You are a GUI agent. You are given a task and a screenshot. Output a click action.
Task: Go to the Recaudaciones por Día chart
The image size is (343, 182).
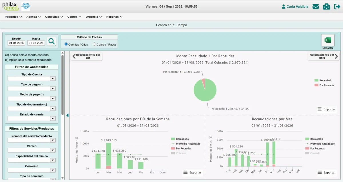[87, 56]
